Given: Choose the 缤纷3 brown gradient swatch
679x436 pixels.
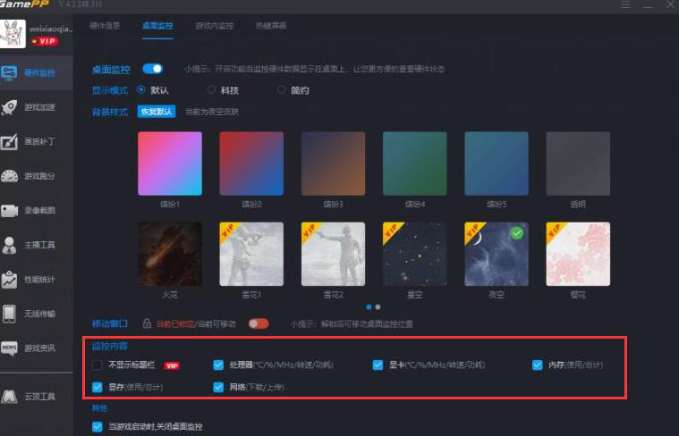Looking at the screenshot, I should point(333,163).
